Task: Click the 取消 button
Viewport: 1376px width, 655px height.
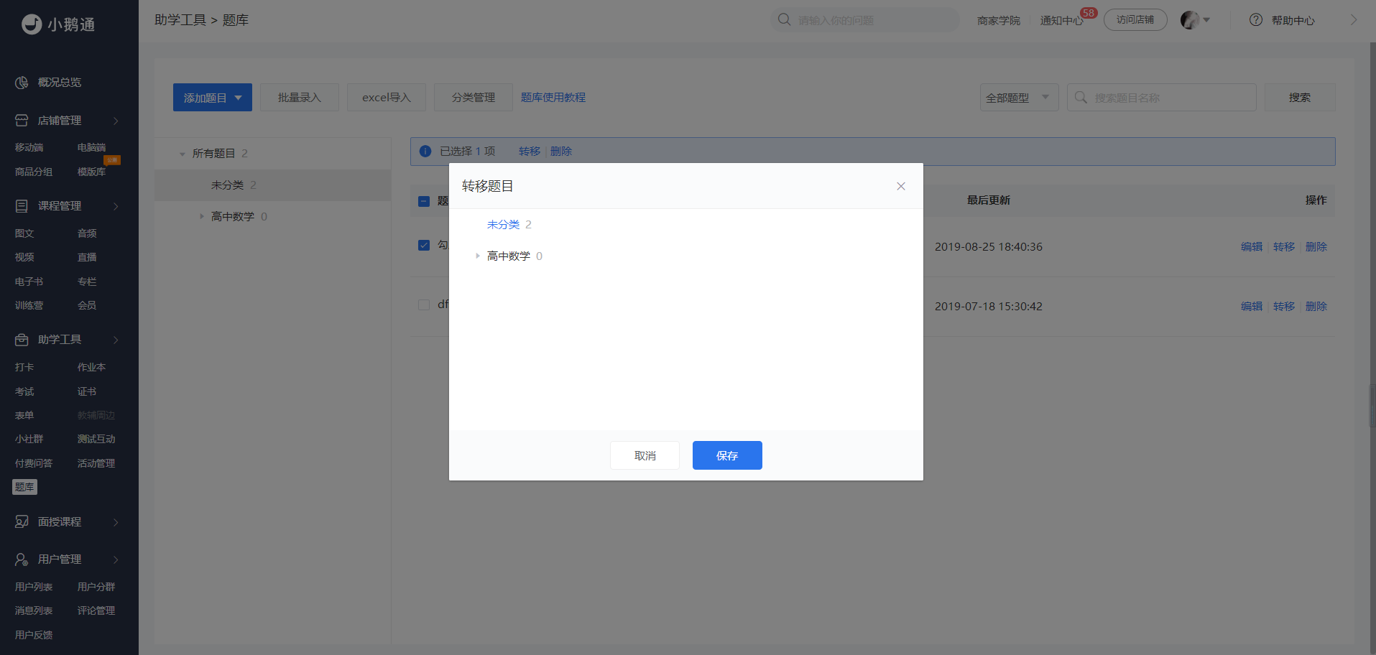Action: [x=645, y=455]
